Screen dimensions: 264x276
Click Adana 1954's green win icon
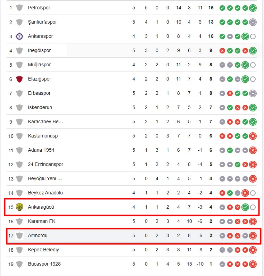tap(230, 150)
